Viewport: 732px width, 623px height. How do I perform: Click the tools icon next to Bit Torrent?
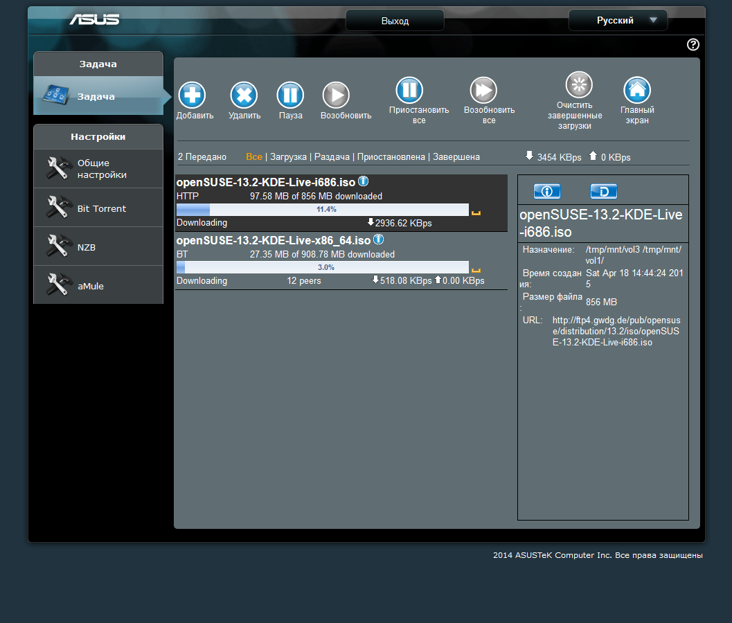coord(58,207)
